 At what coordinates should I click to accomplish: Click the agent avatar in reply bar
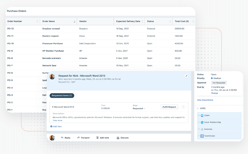(52, 138)
